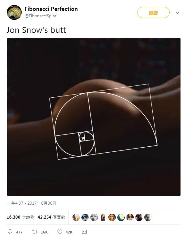The width and height of the screenshot is (187, 240).
Task: Click the 42K likes count
Action: (x=69, y=232)
